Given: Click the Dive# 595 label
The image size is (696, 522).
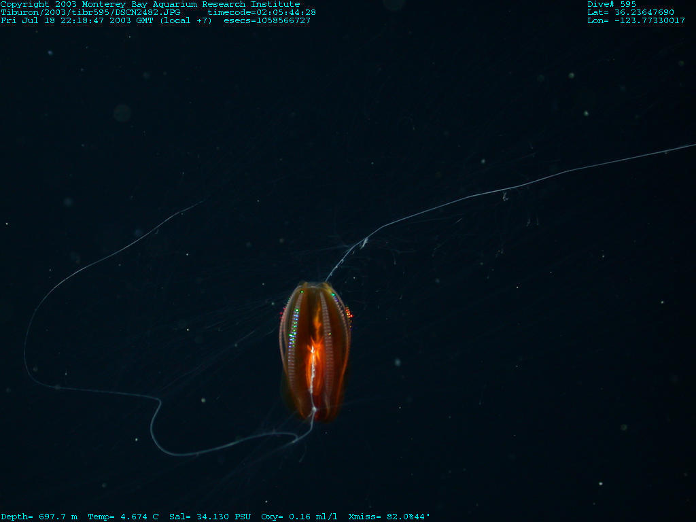Looking at the screenshot, I should (x=612, y=4).
